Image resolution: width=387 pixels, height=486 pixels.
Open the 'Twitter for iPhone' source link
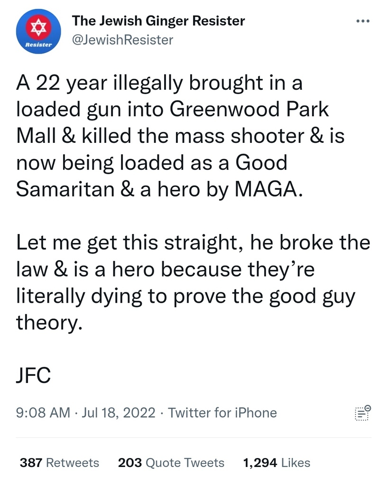coord(222,413)
